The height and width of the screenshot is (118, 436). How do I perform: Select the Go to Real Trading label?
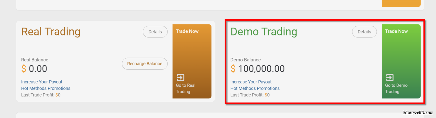click(186, 88)
